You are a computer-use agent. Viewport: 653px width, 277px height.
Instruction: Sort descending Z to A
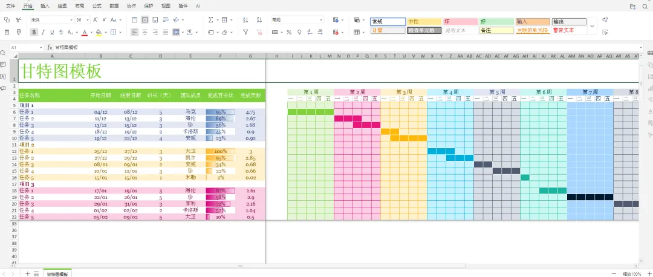tap(259, 19)
